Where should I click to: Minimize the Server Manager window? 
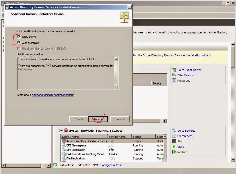pos(224,3)
